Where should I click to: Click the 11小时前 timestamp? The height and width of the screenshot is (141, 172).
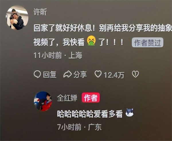[x=48, y=55]
